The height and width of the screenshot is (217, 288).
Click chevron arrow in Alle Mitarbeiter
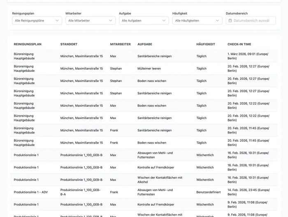(x=110, y=20)
